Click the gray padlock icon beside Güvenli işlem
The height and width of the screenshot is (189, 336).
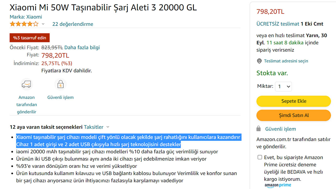259,129
